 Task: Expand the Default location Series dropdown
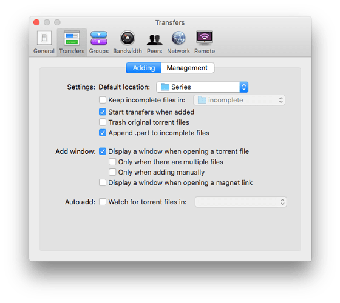point(202,87)
